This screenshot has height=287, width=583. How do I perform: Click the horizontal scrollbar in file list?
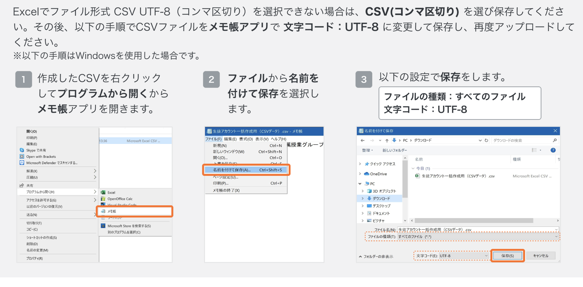pyautogui.click(x=474, y=220)
